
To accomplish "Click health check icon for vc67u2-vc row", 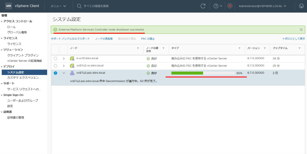I will 148,66.
